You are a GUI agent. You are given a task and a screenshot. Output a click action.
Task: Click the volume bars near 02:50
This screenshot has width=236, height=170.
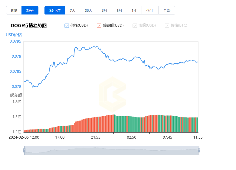pyautogui.click(x=131, y=124)
